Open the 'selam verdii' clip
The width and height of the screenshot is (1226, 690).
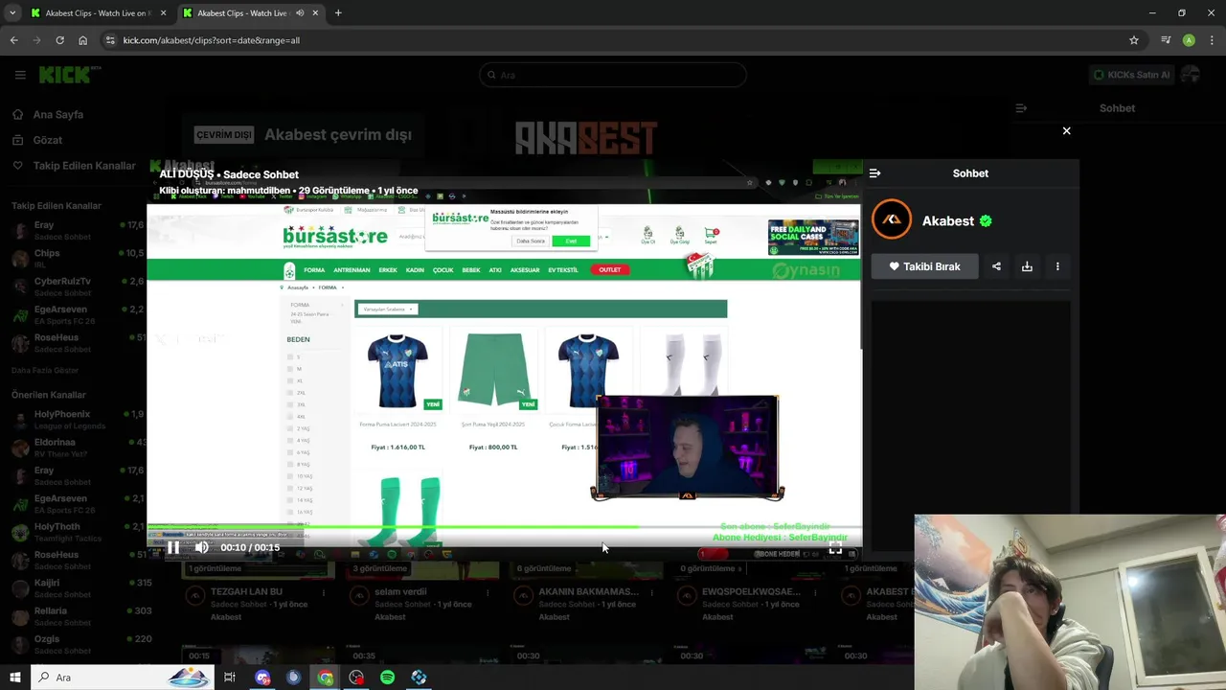coord(401,592)
